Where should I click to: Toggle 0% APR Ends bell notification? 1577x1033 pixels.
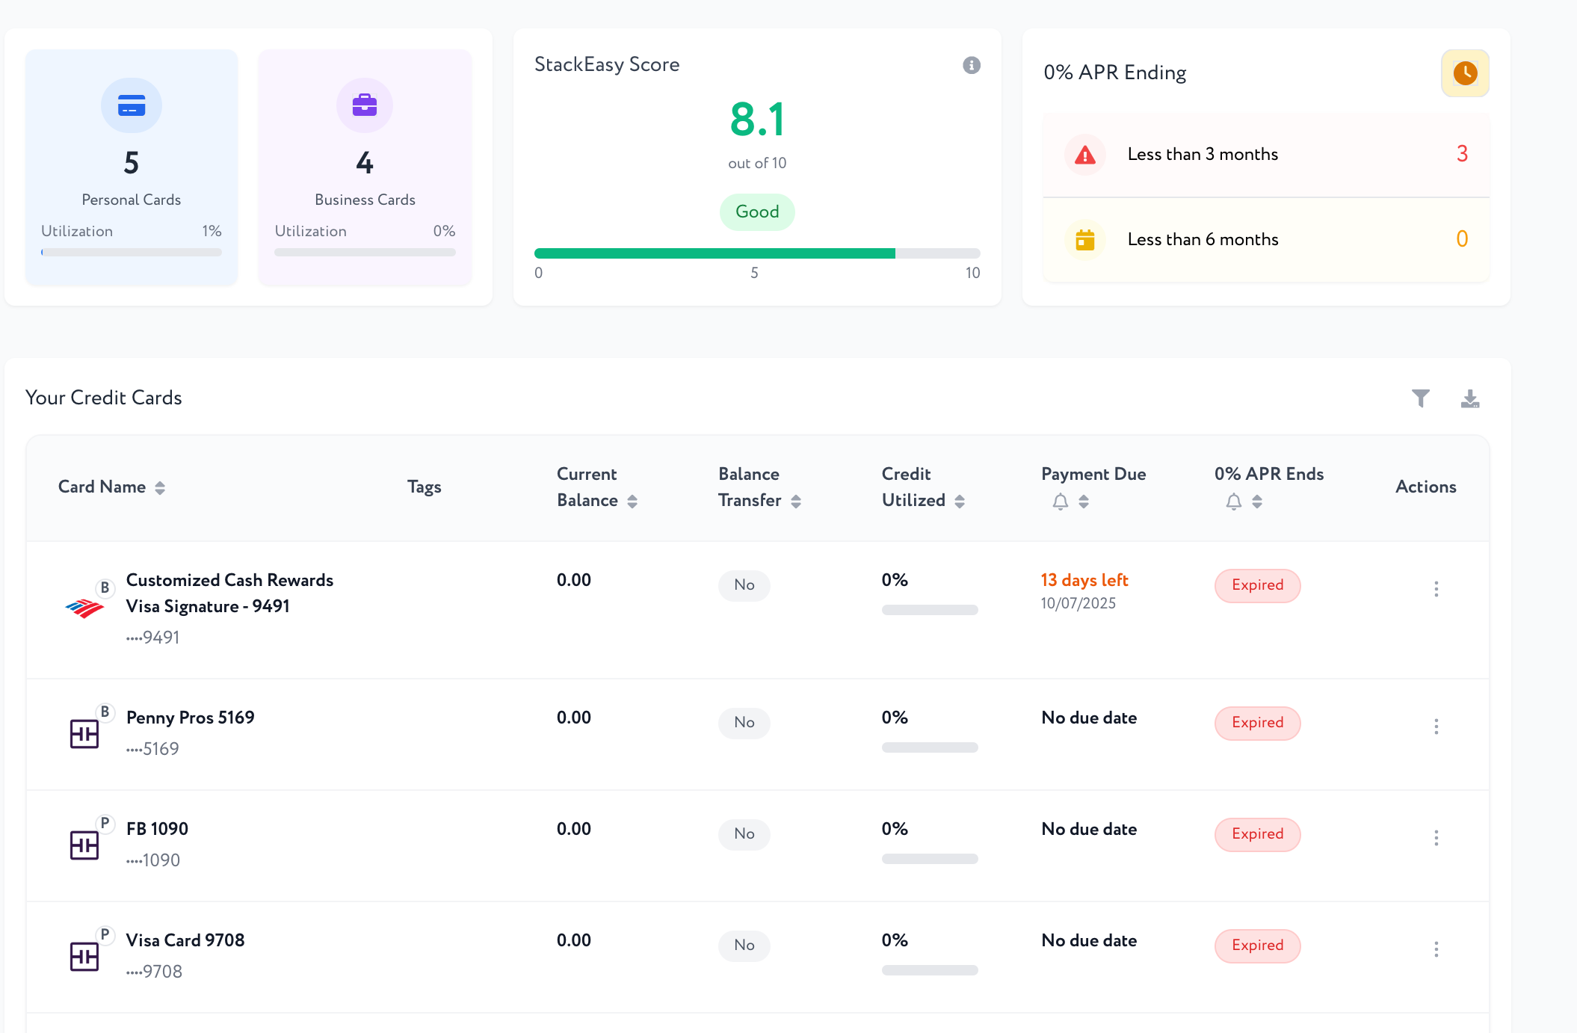1233,502
